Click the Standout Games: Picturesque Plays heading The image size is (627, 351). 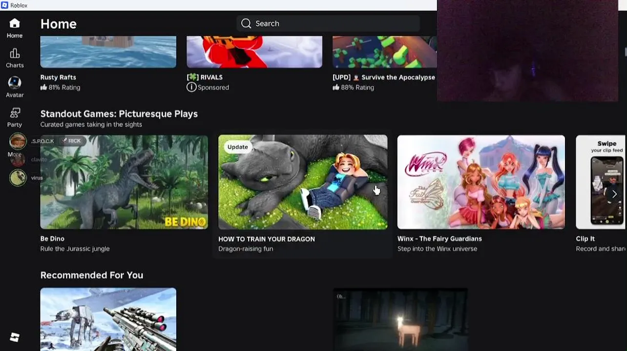point(119,114)
